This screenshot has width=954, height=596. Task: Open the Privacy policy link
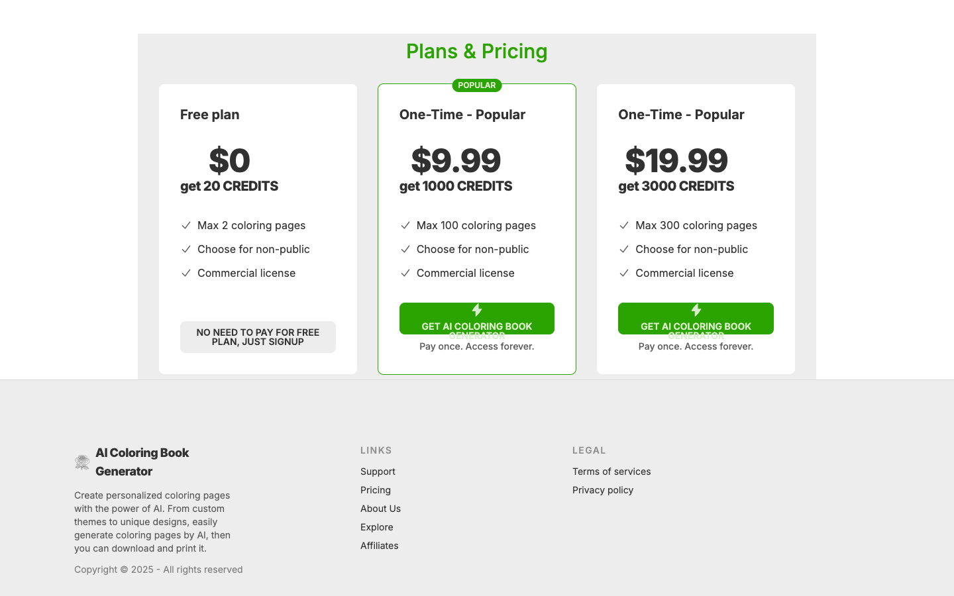click(x=603, y=490)
